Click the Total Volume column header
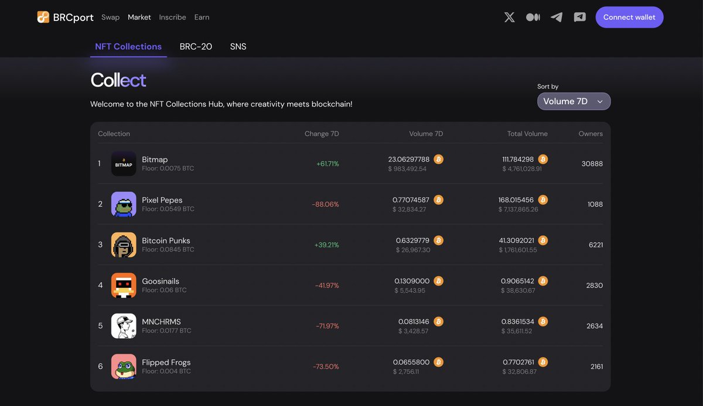 point(527,133)
